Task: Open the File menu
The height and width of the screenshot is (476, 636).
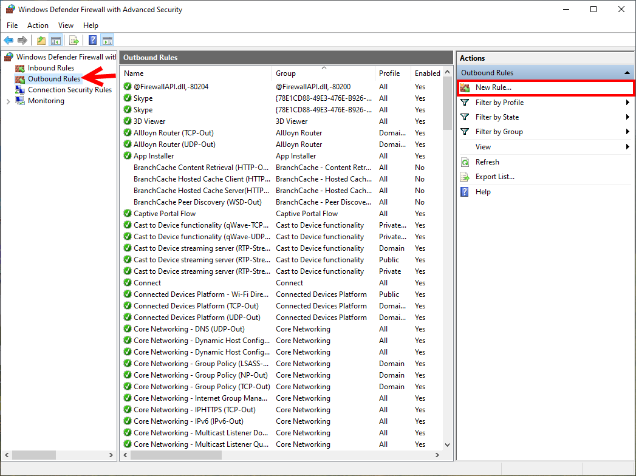Action: point(12,25)
